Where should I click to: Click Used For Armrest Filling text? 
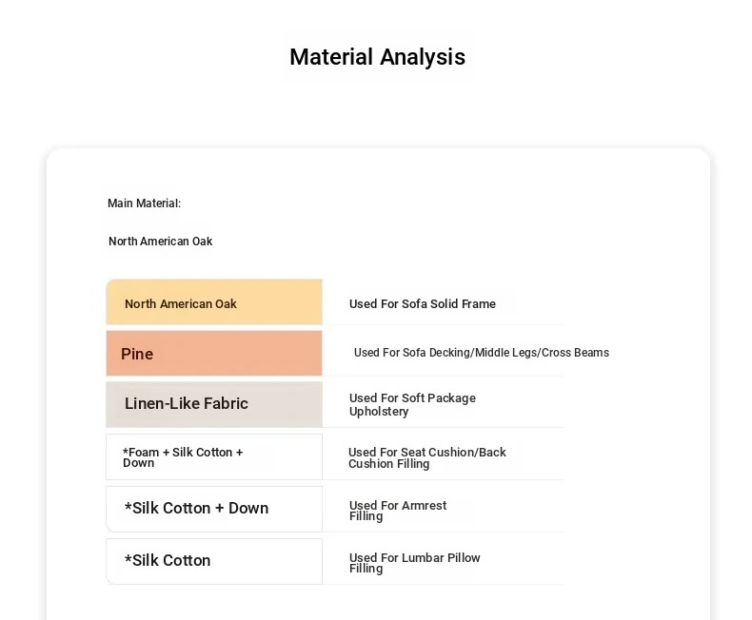tap(398, 511)
